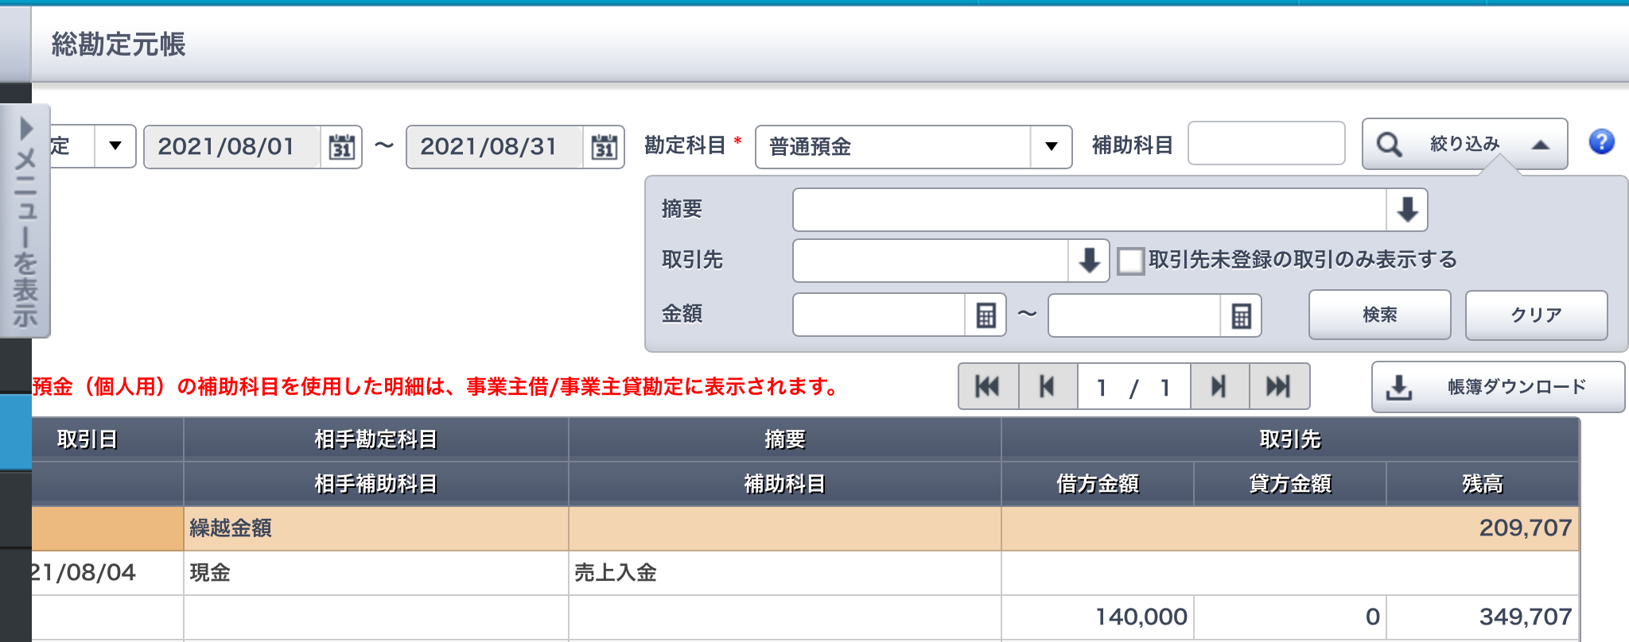The height and width of the screenshot is (642, 1629).
Task: Go to the first page of results
Action: pyautogui.click(x=988, y=387)
